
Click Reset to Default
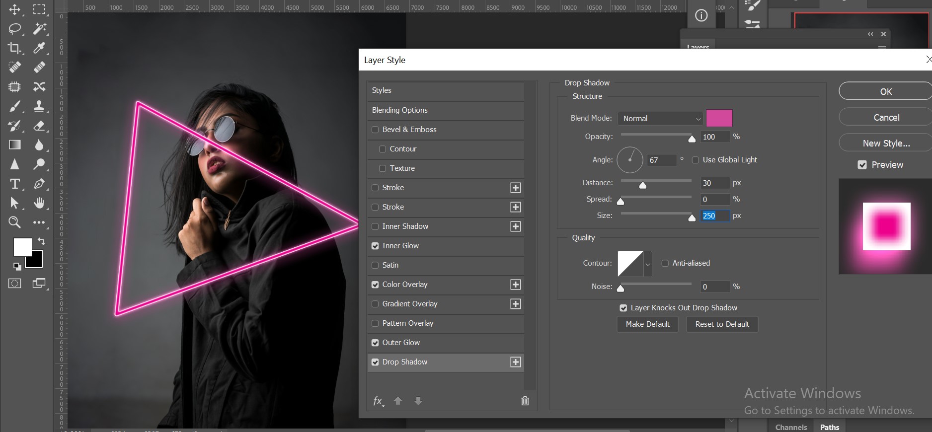point(722,324)
